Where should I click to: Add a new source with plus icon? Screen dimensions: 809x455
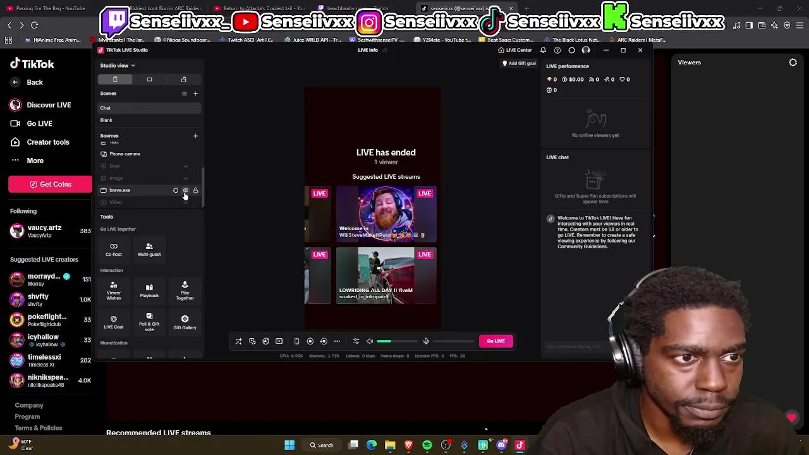195,136
